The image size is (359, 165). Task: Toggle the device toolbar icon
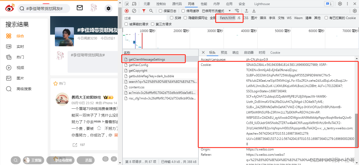point(134,4)
